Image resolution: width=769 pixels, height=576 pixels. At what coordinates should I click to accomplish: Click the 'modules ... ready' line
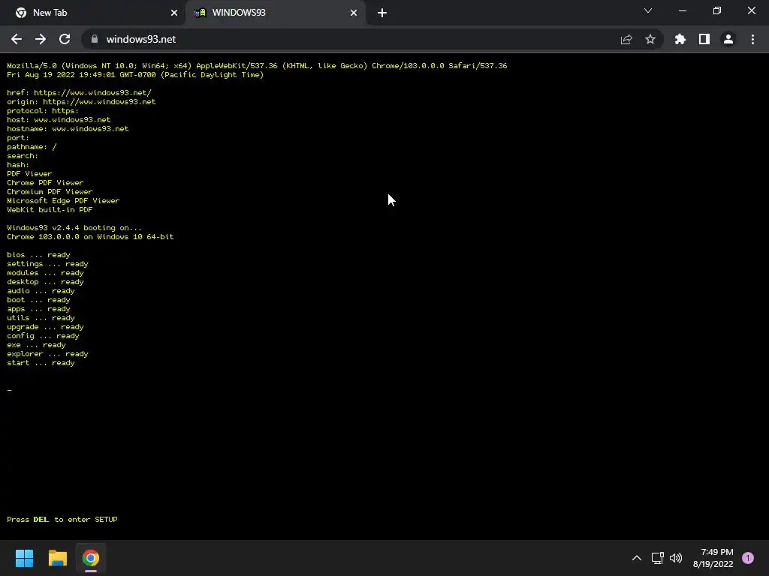[45, 273]
